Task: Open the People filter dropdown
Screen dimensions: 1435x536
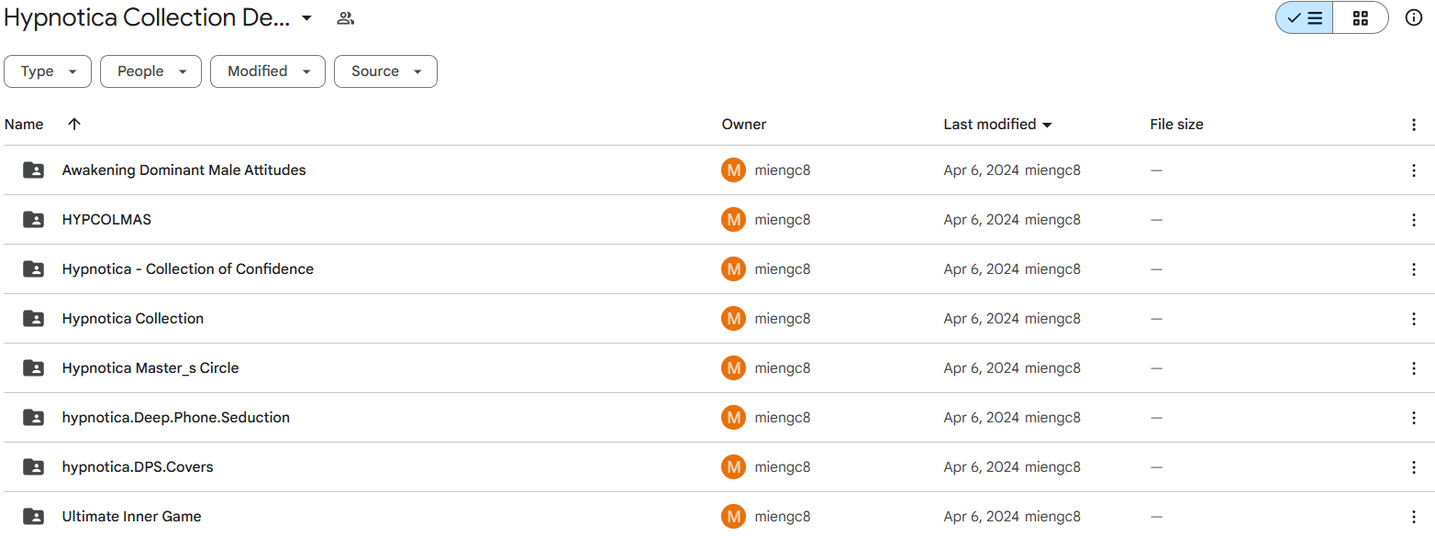Action: (150, 71)
